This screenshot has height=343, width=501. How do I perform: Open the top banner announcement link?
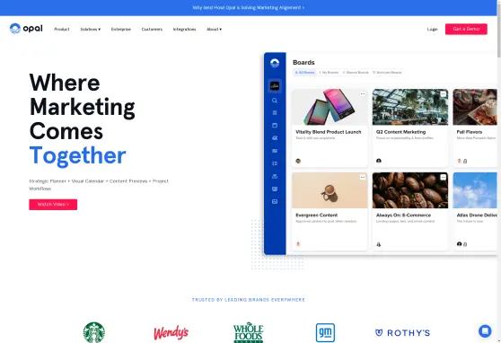(x=249, y=8)
